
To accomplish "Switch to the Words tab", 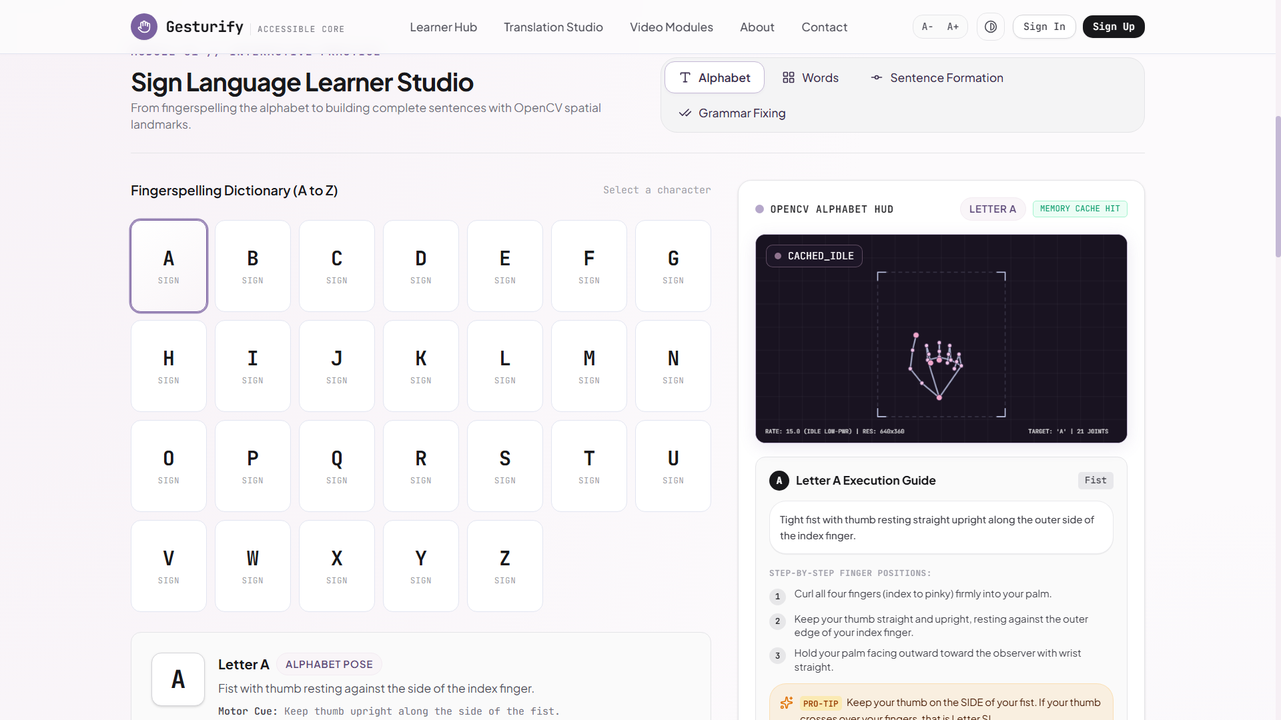I will tap(811, 78).
